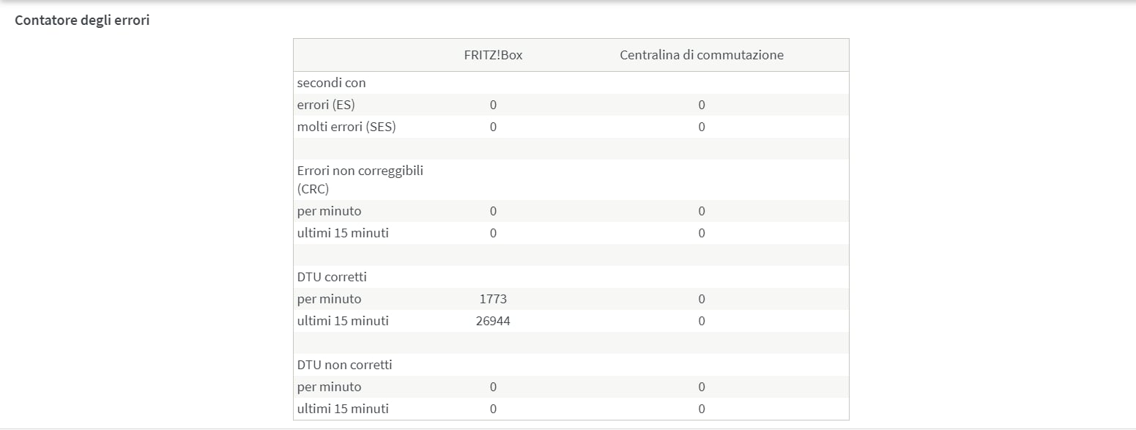Image resolution: width=1136 pixels, height=430 pixels.
Task: Click FRITZ!Box value for errori (ES)
Action: [x=493, y=105]
